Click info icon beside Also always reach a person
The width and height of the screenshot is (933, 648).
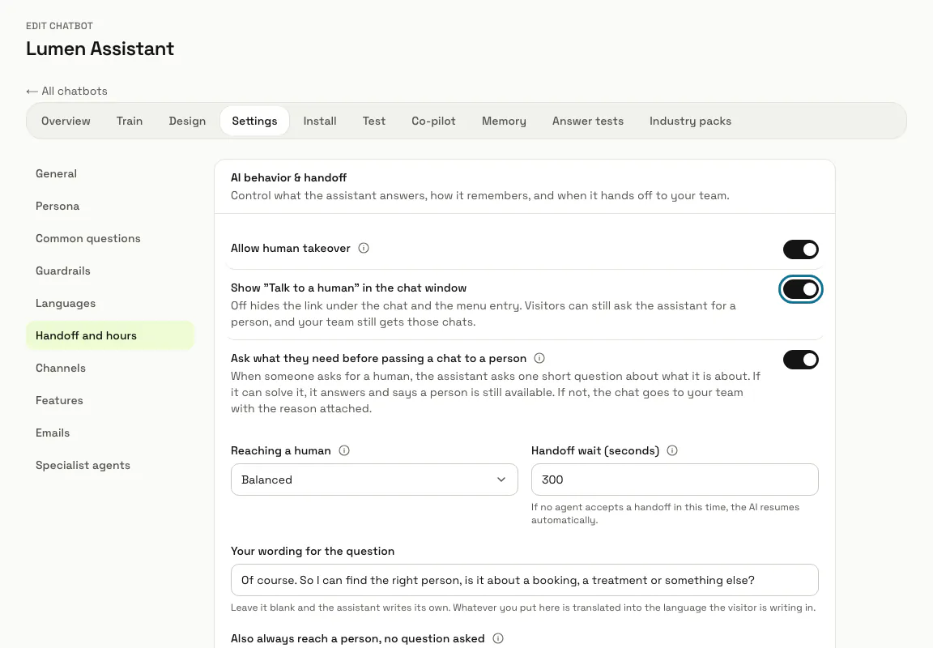click(498, 638)
